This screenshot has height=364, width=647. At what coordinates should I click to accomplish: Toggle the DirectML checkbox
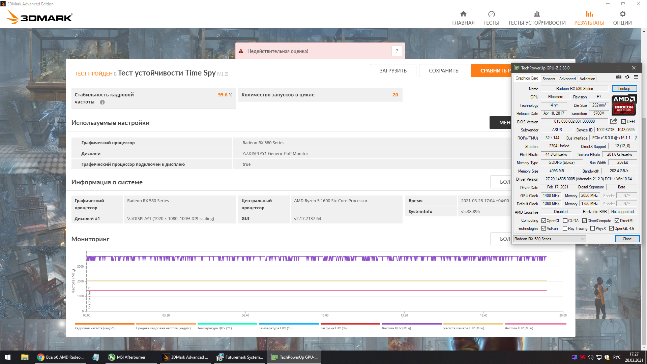point(617,221)
